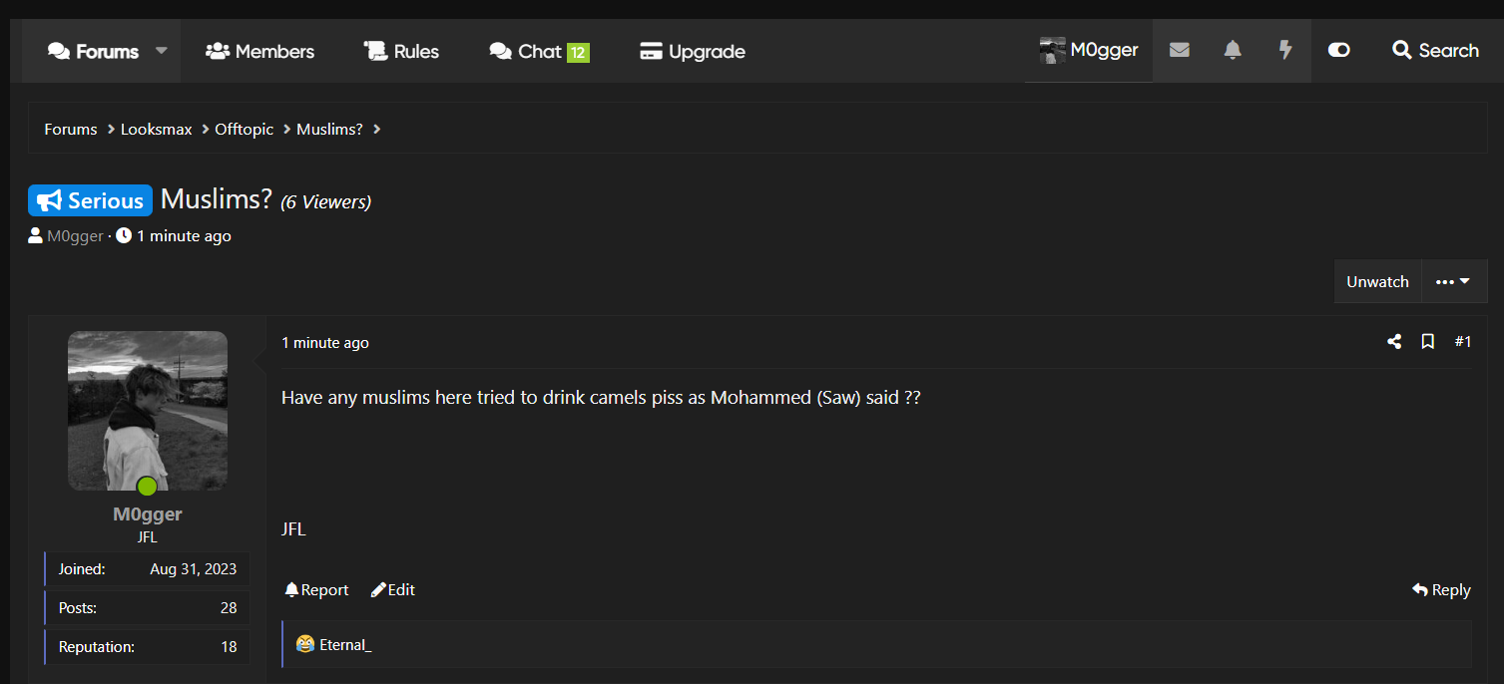
Task: Open M0gger username below avatar
Action: 148,514
